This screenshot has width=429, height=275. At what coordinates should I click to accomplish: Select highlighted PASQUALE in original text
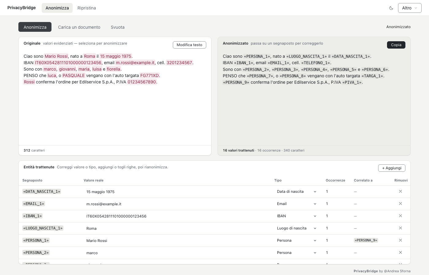click(x=74, y=75)
